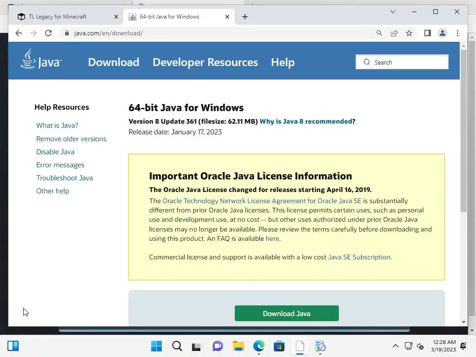Click the network tray icon
This screenshot has width=476, height=357.
pos(408,346)
